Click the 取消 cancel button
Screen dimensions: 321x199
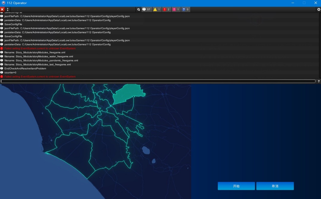click(x=275, y=186)
